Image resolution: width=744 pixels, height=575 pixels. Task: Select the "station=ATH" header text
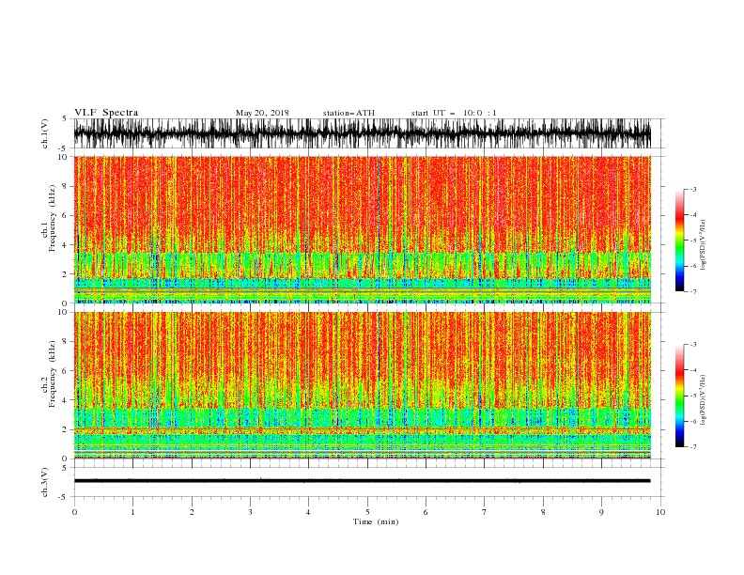349,113
